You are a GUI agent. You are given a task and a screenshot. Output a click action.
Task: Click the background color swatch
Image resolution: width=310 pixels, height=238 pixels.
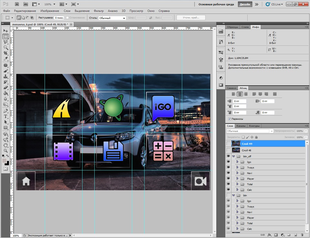click(x=7, y=164)
